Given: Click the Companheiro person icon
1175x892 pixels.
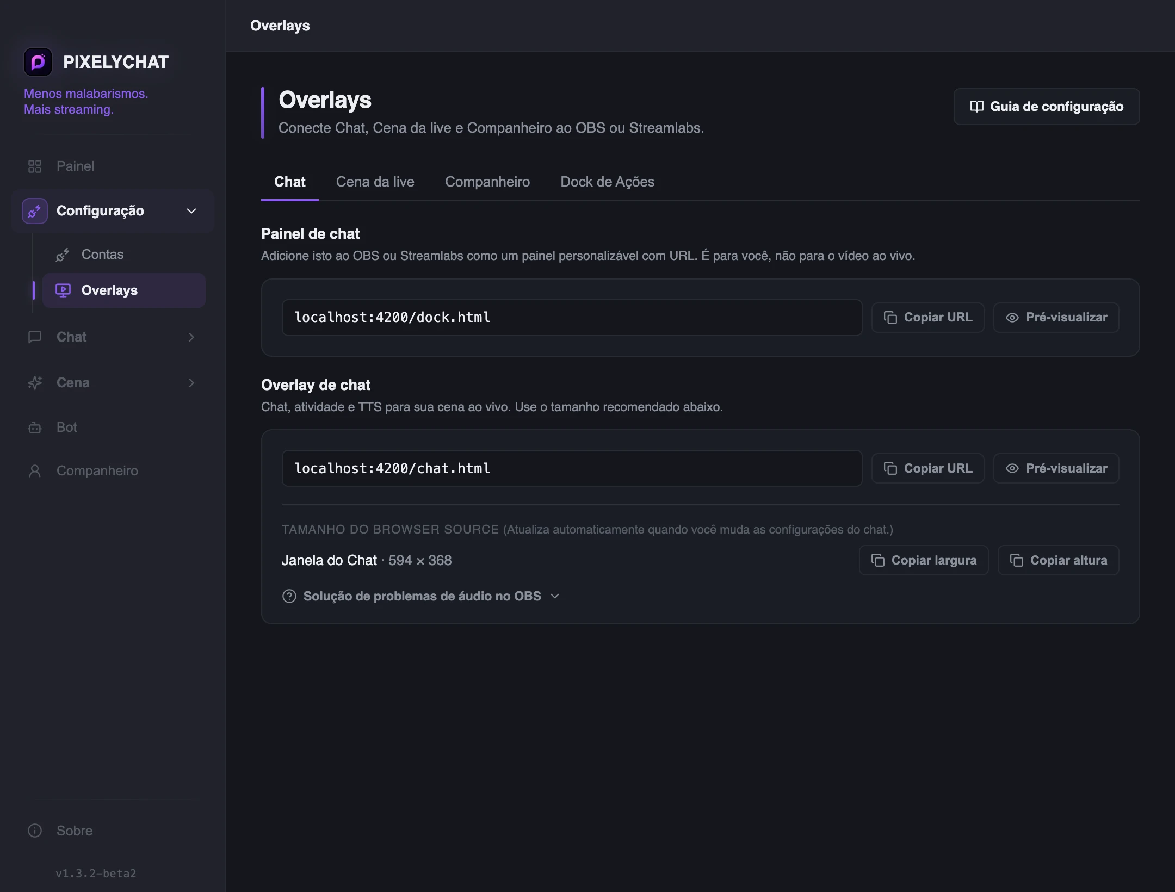Looking at the screenshot, I should [x=35, y=471].
